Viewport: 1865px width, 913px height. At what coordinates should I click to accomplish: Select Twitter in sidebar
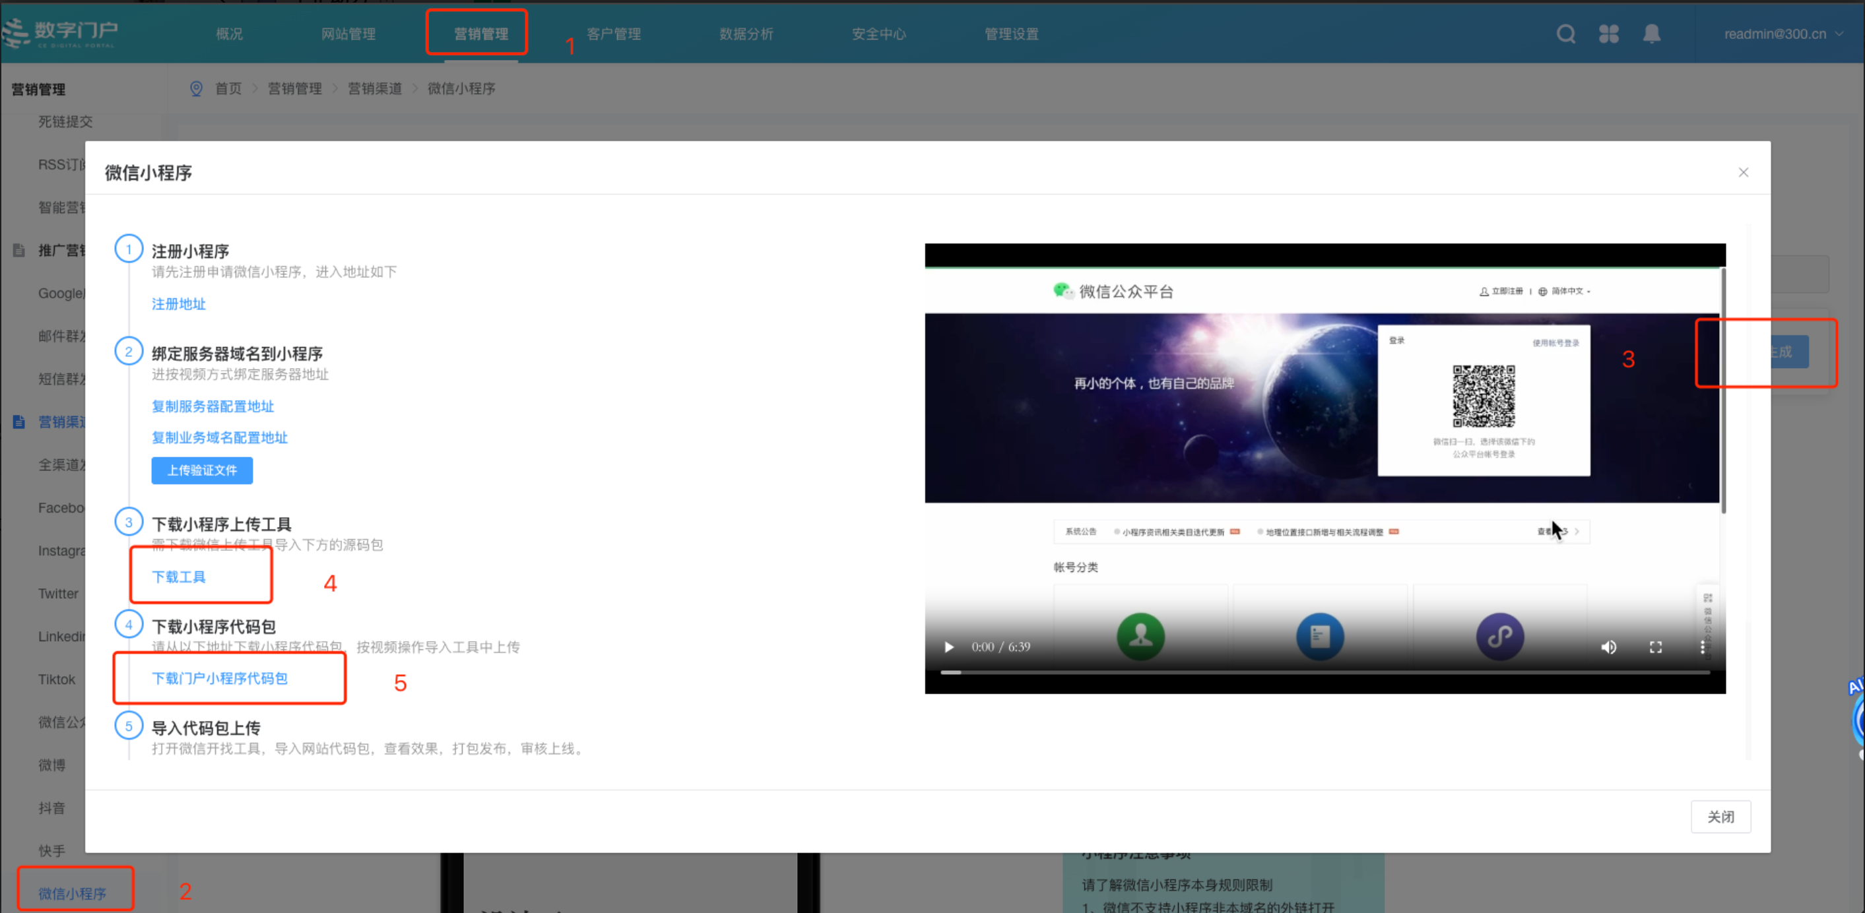58,593
